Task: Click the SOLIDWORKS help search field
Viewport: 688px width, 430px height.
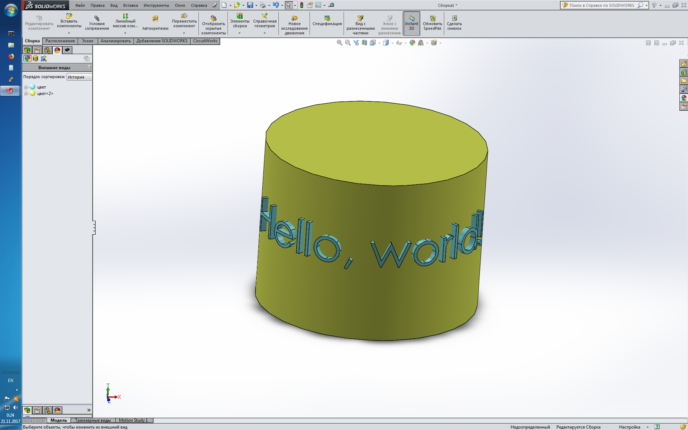Action: coord(602,5)
